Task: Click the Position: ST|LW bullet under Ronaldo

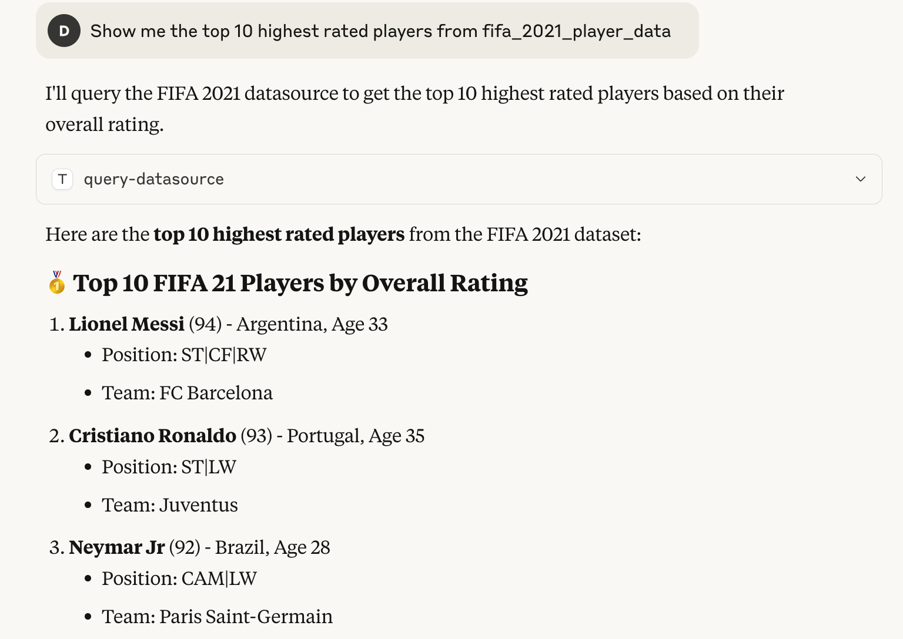Action: click(x=168, y=466)
